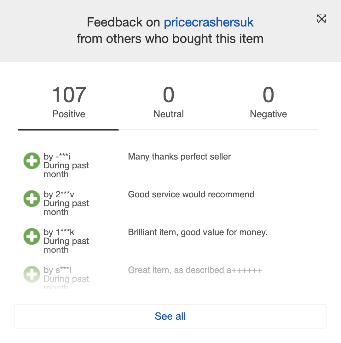Select comment 'Good service would recommend'
Image resolution: width=341 pixels, height=343 pixels.
click(x=191, y=195)
